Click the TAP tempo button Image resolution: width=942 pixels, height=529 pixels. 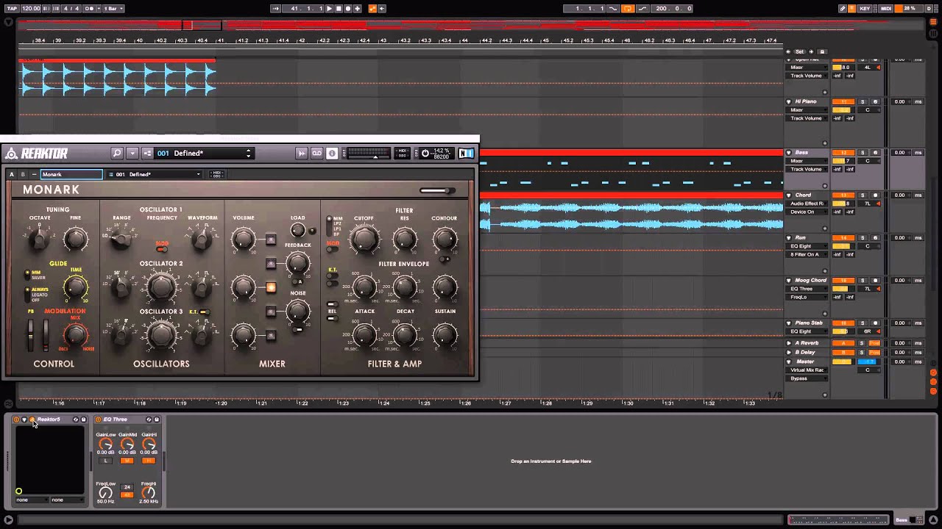click(12, 9)
